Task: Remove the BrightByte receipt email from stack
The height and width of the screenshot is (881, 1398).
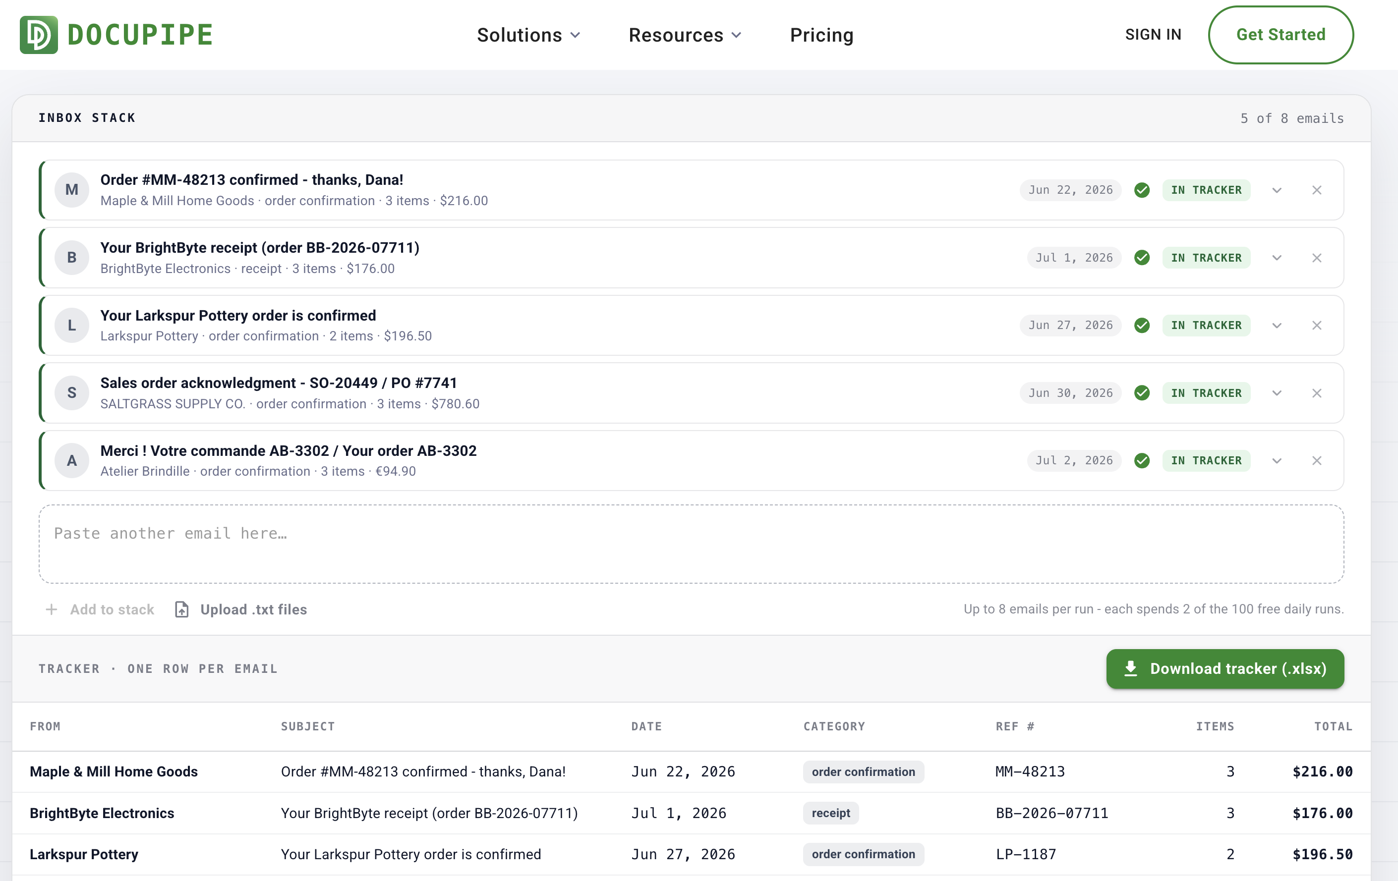Action: point(1317,258)
